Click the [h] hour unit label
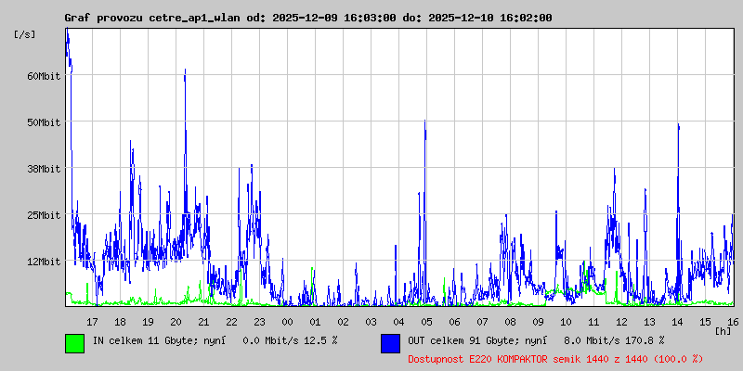Image resolution: width=743 pixels, height=371 pixels. [723, 331]
